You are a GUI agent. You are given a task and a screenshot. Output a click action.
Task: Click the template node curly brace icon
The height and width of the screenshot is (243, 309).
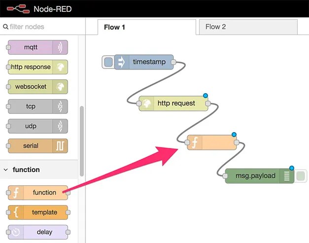[16, 212]
